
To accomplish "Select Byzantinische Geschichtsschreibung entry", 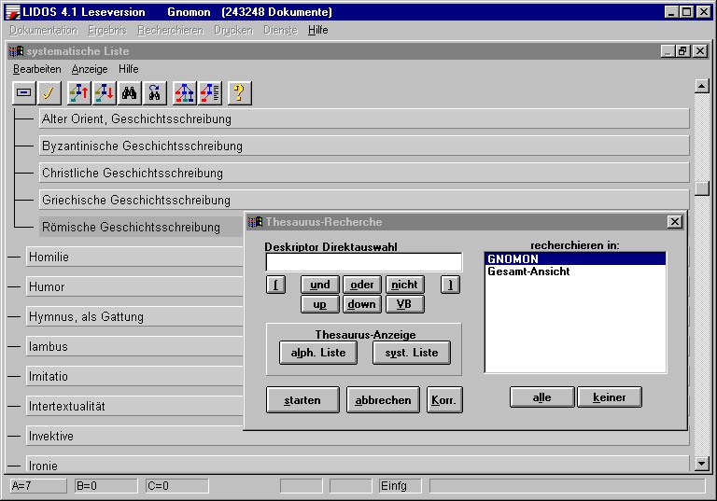I will tap(364, 146).
